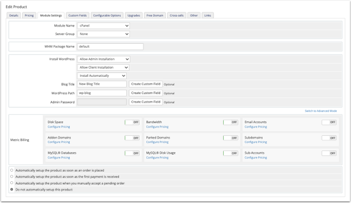Viewport: 351px width, 203px height.
Task: Open the Allow Admin Installation dropdown
Action: tap(103, 59)
